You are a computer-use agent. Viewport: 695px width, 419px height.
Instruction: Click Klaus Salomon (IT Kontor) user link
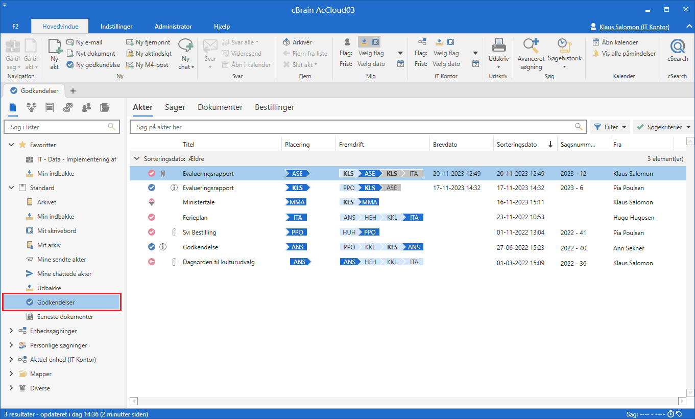634,27
